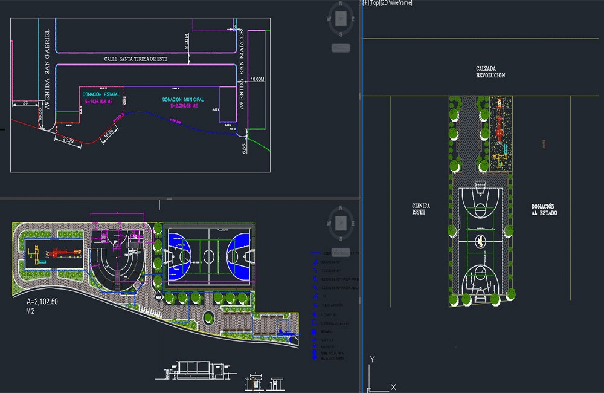
Task: Click the MEDIDOR symbol in the legend
Action: coord(314,346)
